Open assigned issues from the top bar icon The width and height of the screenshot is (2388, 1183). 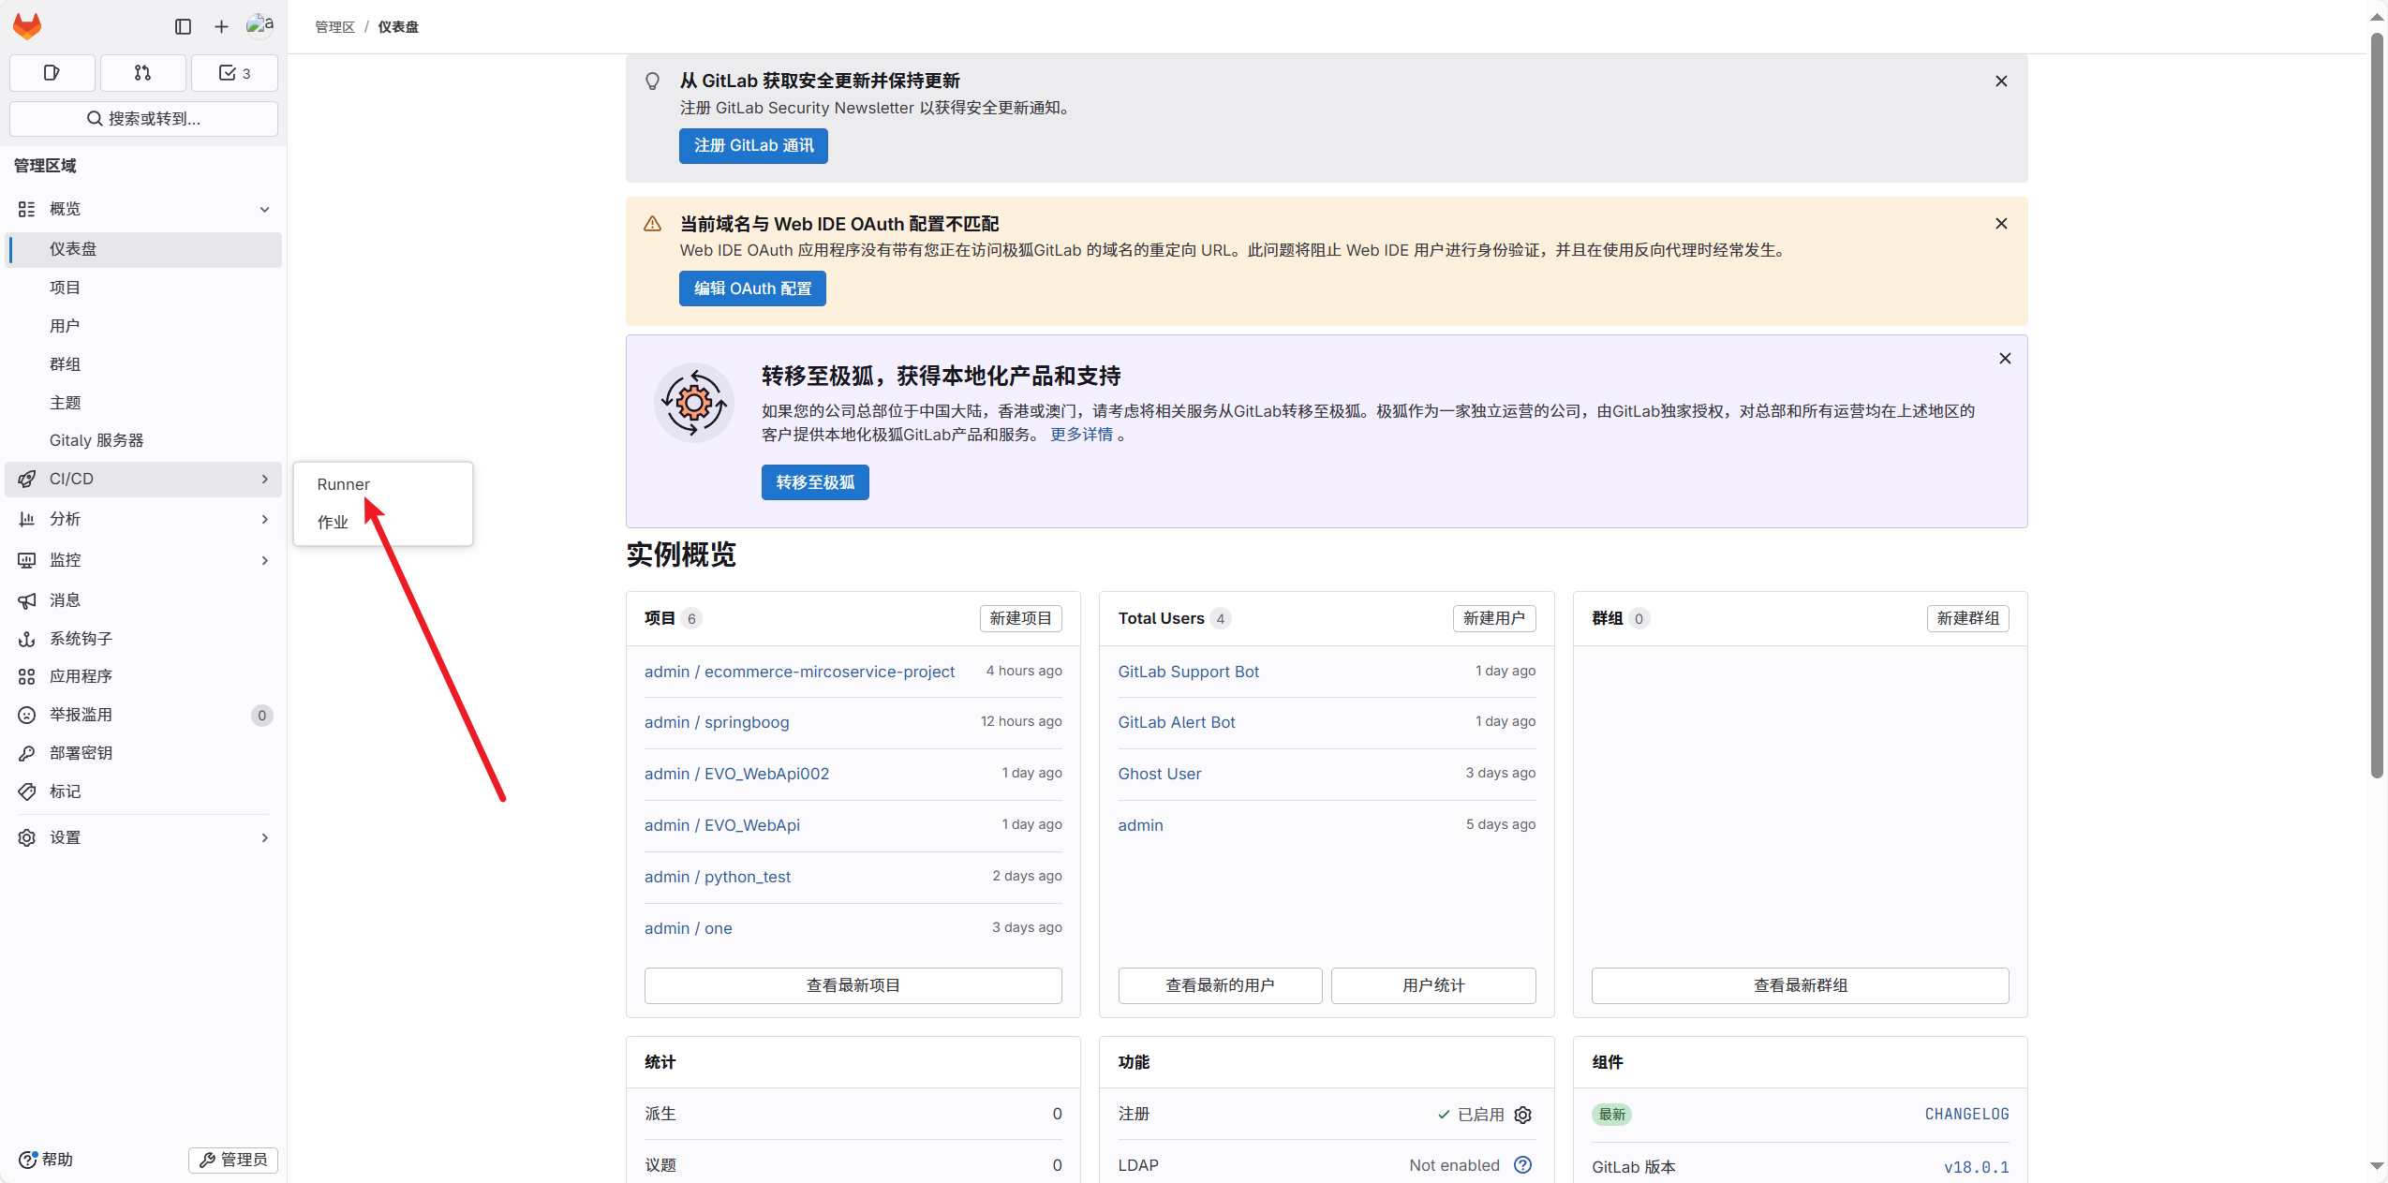(x=52, y=72)
